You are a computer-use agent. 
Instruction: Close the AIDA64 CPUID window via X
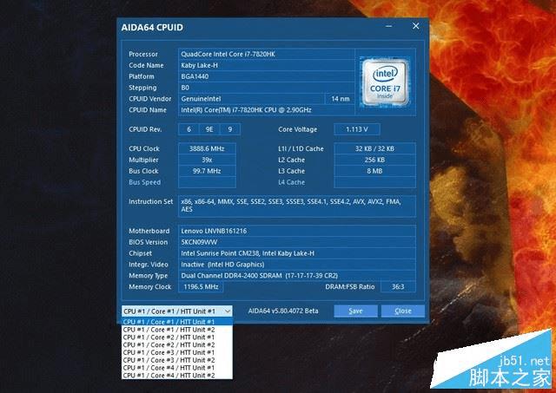(x=416, y=26)
